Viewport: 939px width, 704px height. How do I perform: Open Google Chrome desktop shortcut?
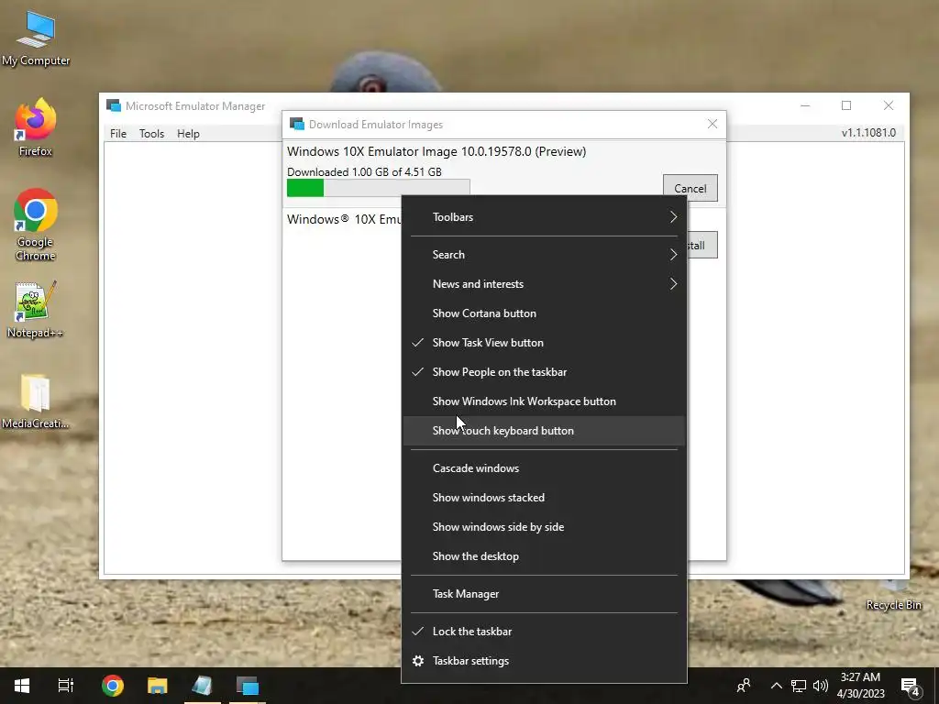(36, 225)
